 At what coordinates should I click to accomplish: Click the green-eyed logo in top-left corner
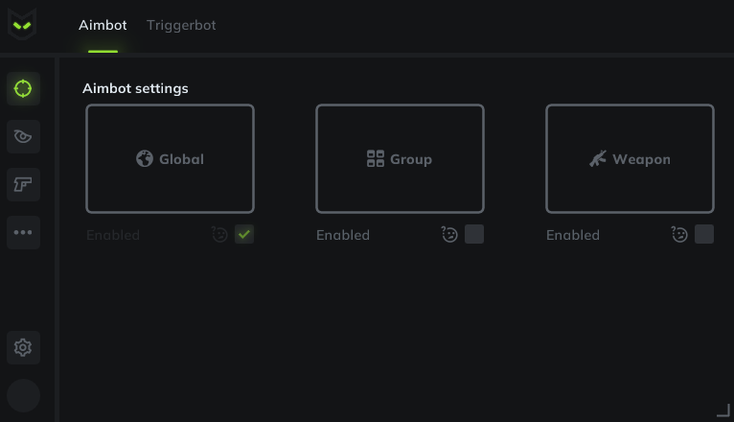[22, 25]
